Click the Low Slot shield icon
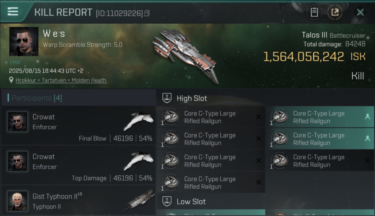Image resolution: width=375 pixels, height=216 pixels. click(167, 201)
